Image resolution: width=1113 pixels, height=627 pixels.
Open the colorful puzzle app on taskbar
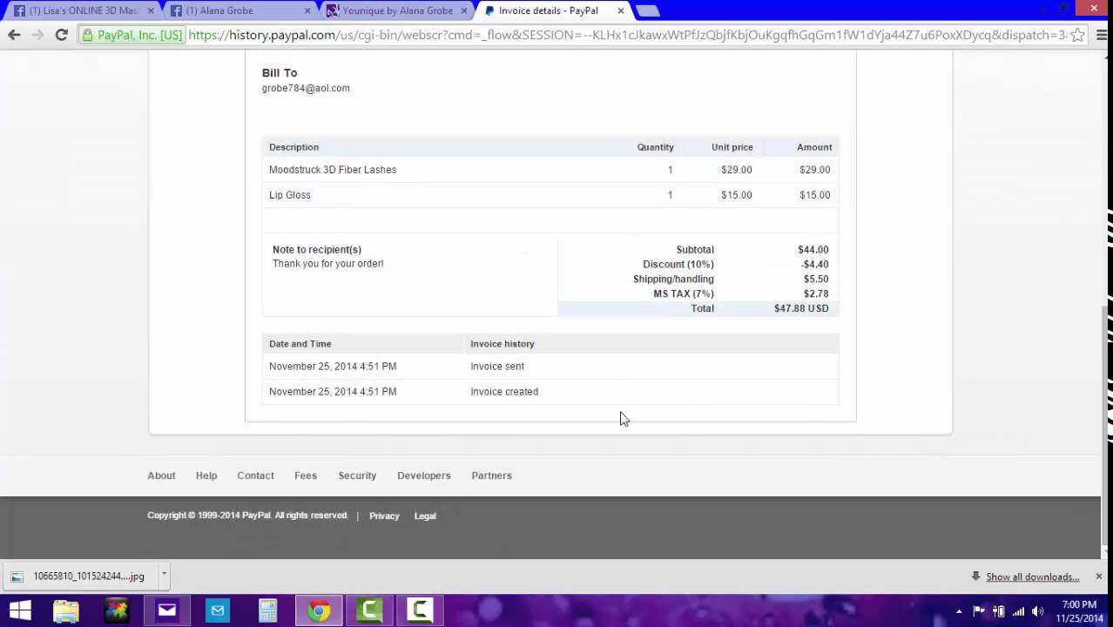click(117, 610)
